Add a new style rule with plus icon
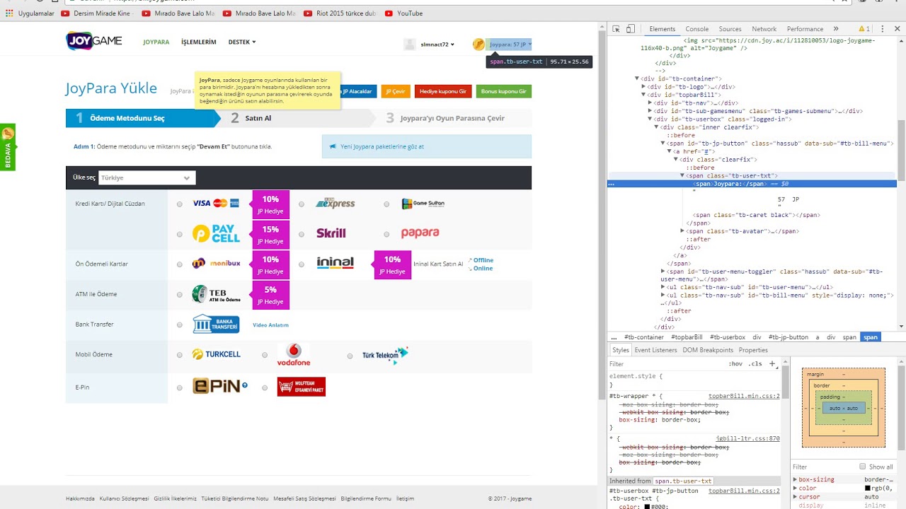 point(772,363)
